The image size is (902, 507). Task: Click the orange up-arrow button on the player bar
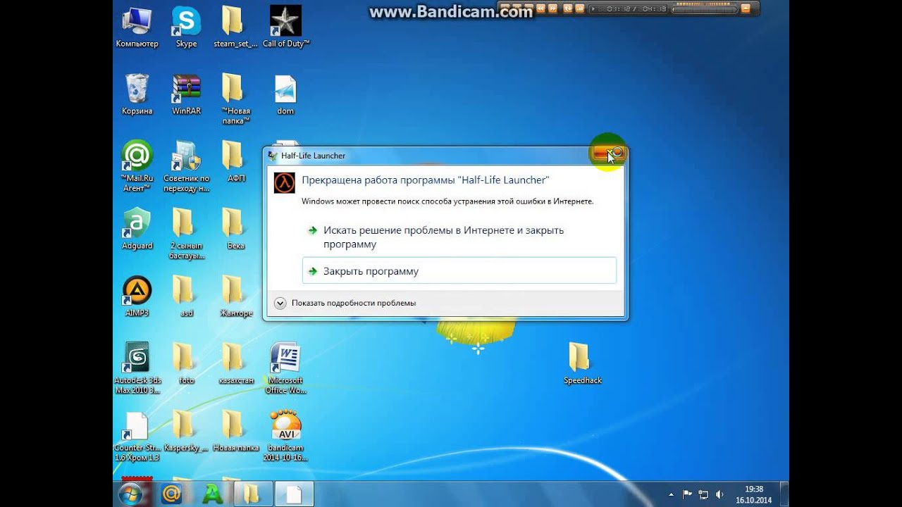[x=746, y=8]
